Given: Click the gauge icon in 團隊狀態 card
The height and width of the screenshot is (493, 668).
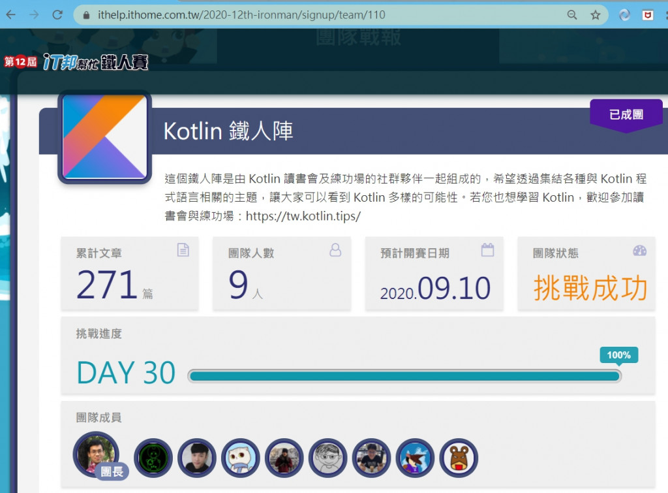Looking at the screenshot, I should [x=639, y=250].
